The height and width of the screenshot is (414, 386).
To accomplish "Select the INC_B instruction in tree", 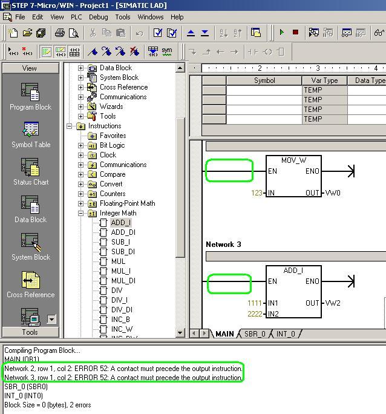I will (x=120, y=320).
